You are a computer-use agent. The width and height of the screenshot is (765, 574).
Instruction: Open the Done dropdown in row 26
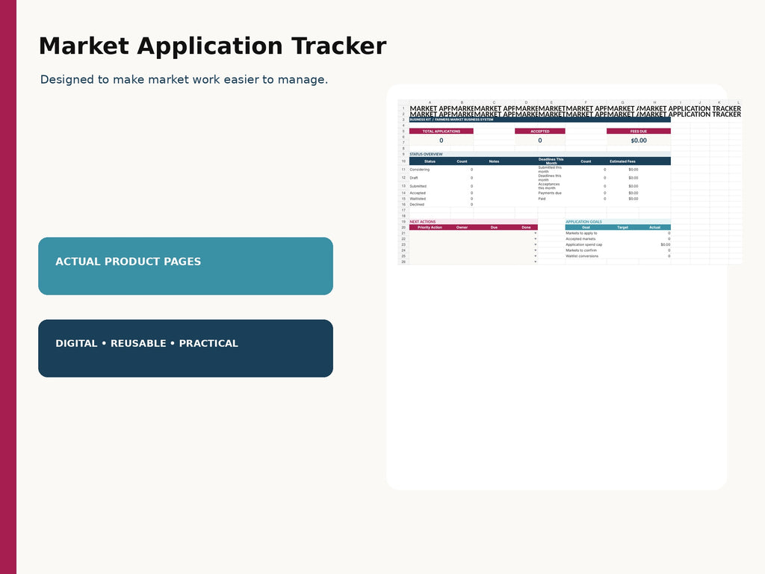click(535, 262)
